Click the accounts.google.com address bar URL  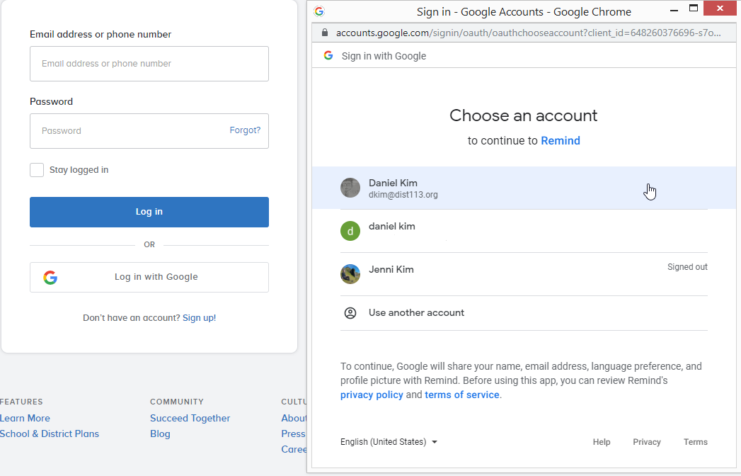pos(529,33)
